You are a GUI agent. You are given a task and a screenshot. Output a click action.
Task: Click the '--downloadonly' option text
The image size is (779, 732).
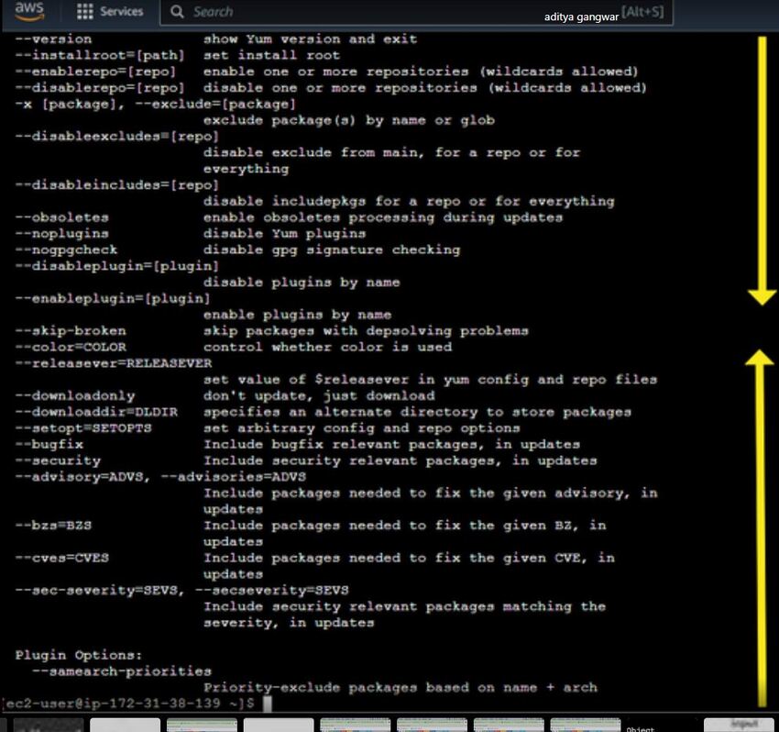click(74, 396)
